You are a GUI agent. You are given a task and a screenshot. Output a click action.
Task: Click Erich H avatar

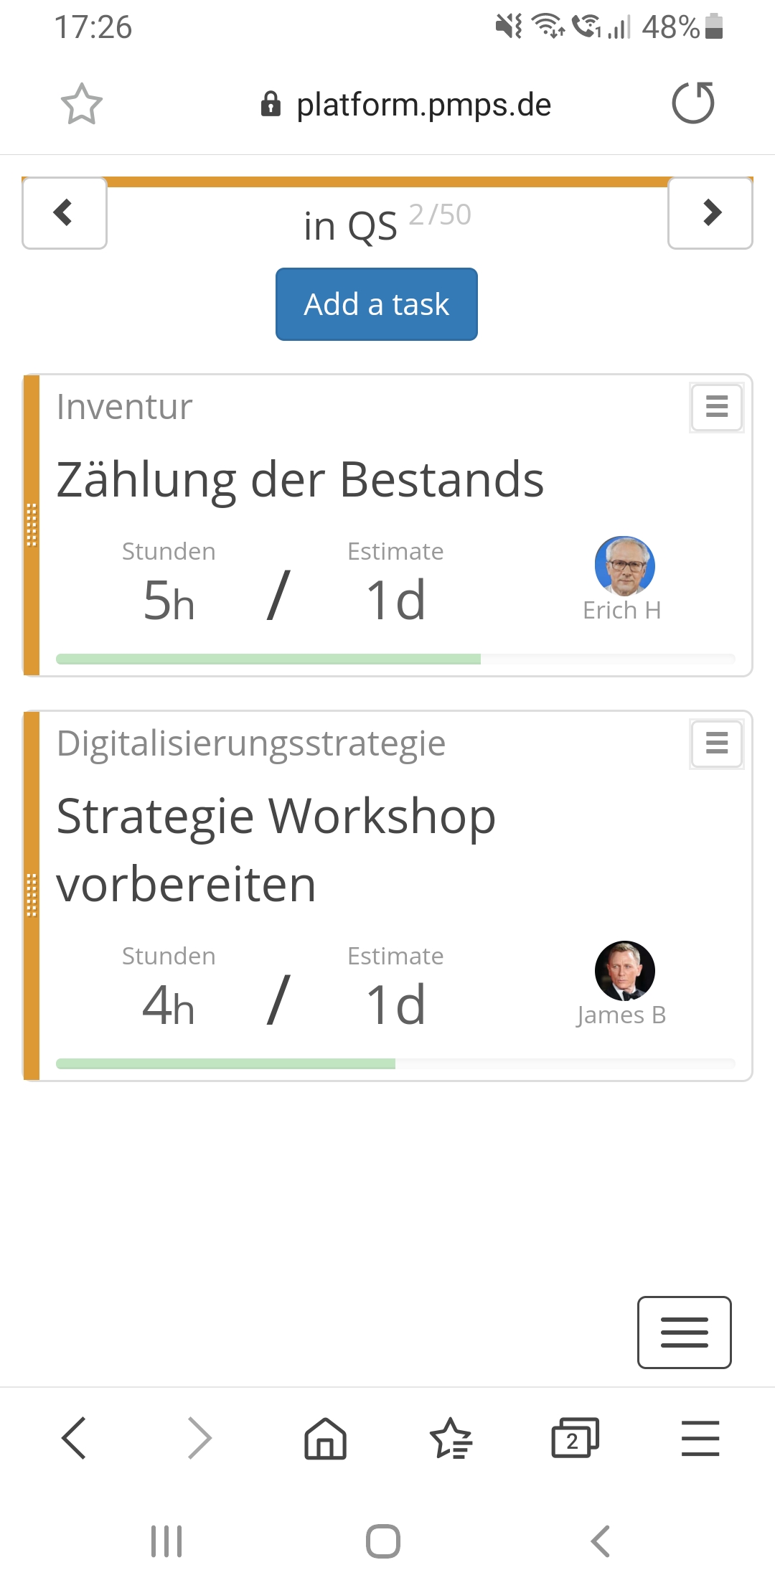624,565
